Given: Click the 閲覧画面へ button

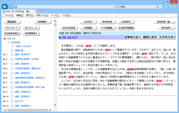Looking at the screenshot, I should click(12, 22).
